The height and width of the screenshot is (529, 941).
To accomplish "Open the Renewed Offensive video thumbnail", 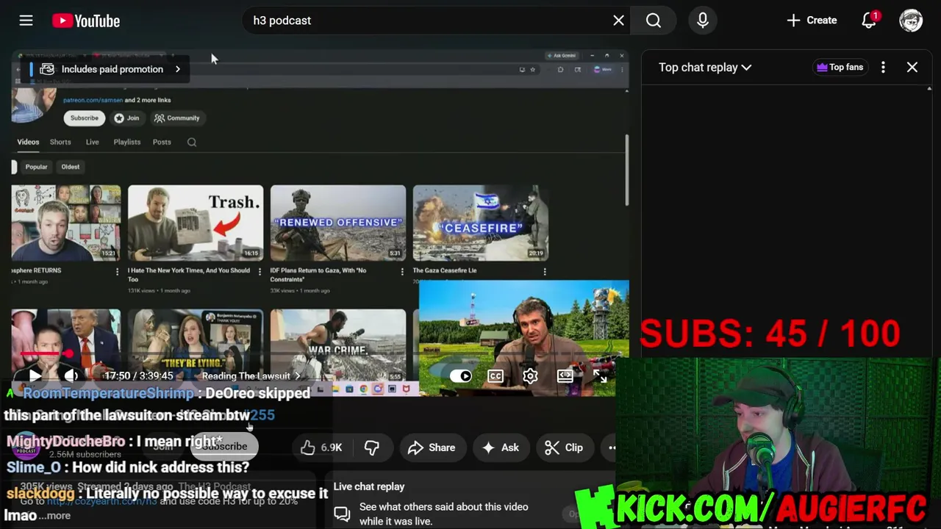I will (x=338, y=223).
